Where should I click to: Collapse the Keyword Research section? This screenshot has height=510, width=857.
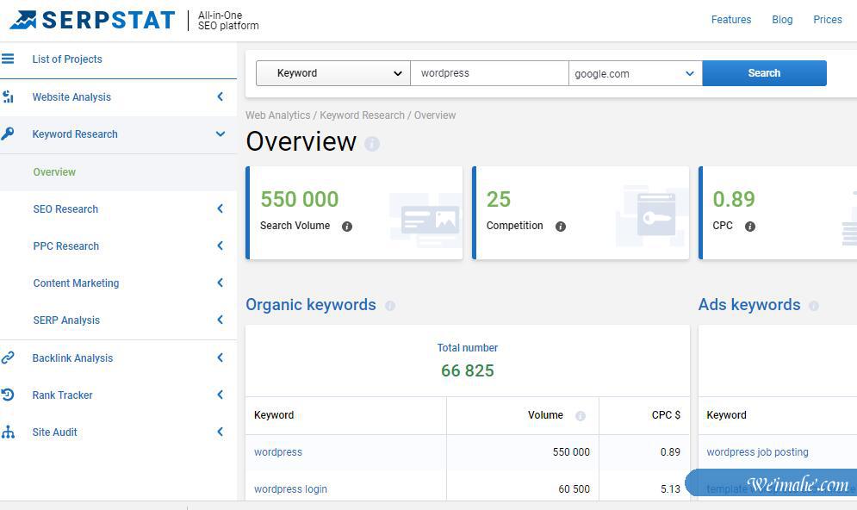coord(220,134)
